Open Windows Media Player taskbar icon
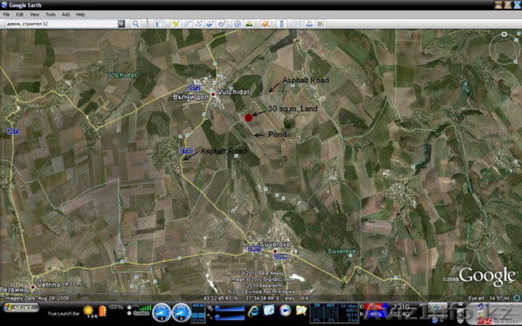This screenshot has width=522, height=326. click(x=285, y=310)
